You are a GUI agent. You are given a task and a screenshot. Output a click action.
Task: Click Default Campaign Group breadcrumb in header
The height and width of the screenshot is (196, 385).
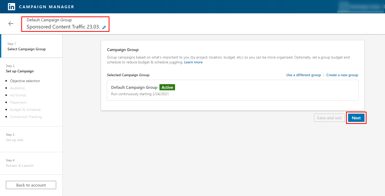point(49,20)
